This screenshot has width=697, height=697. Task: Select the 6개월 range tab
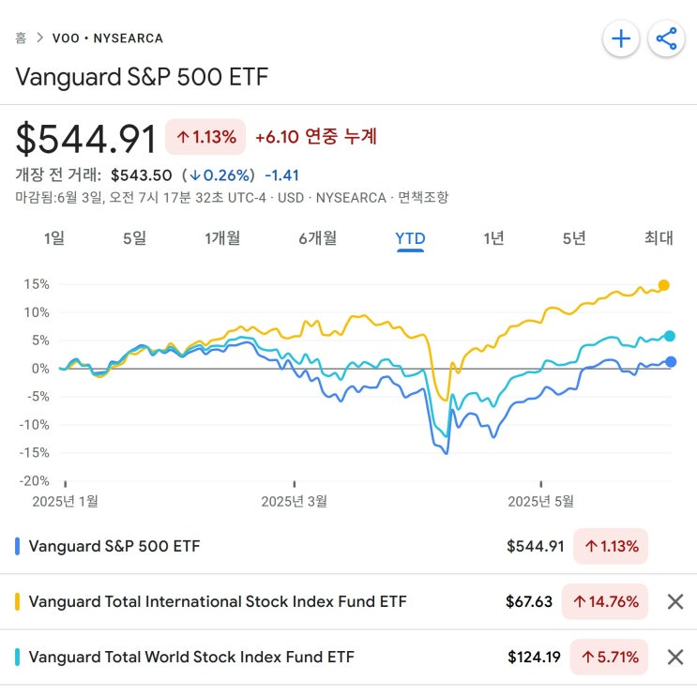(317, 238)
